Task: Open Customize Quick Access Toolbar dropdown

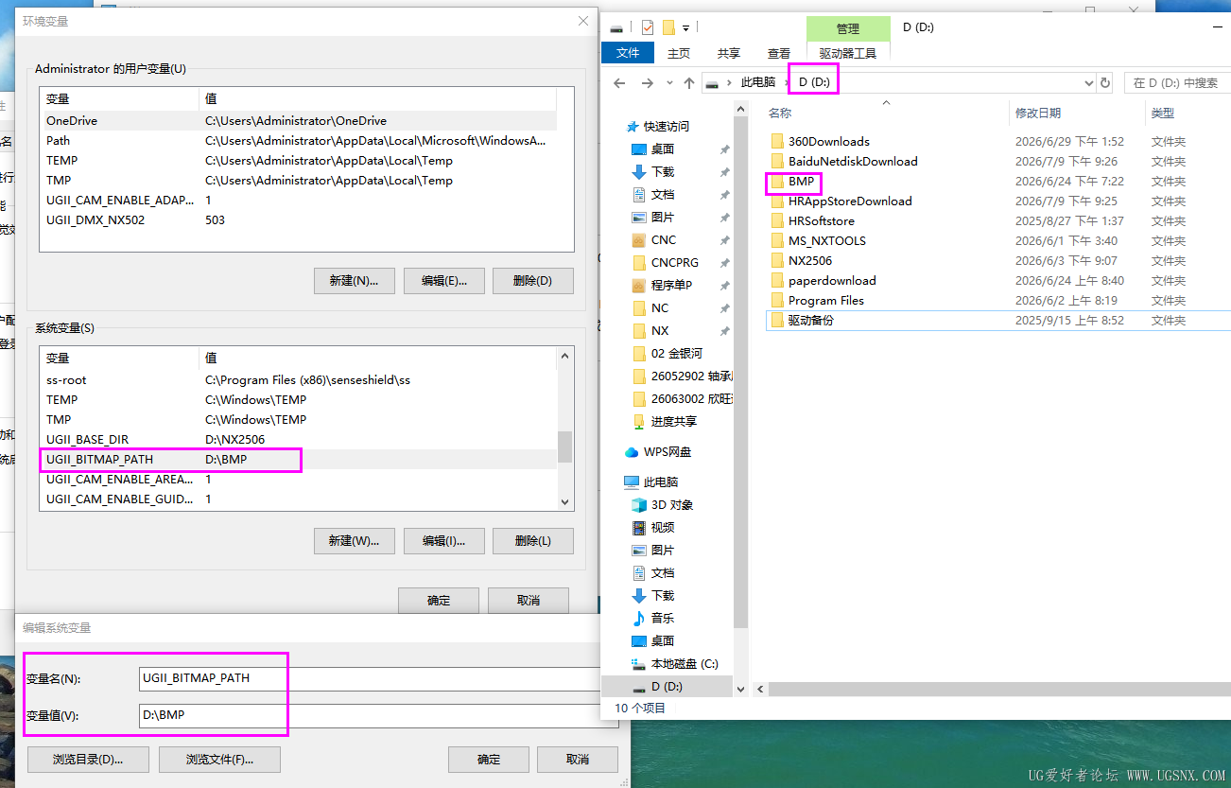Action: click(685, 27)
